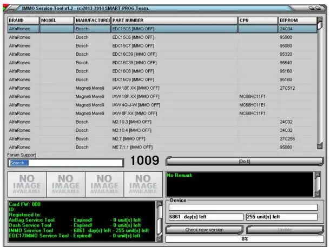Click scroll-up arrow of the ECU list
Screen dimensions: 330x247
tap(320, 19)
